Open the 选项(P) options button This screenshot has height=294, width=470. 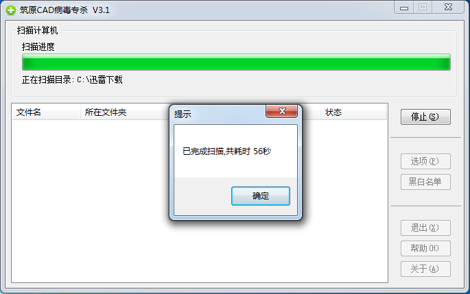[425, 161]
